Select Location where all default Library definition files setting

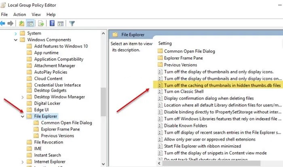click(223, 105)
